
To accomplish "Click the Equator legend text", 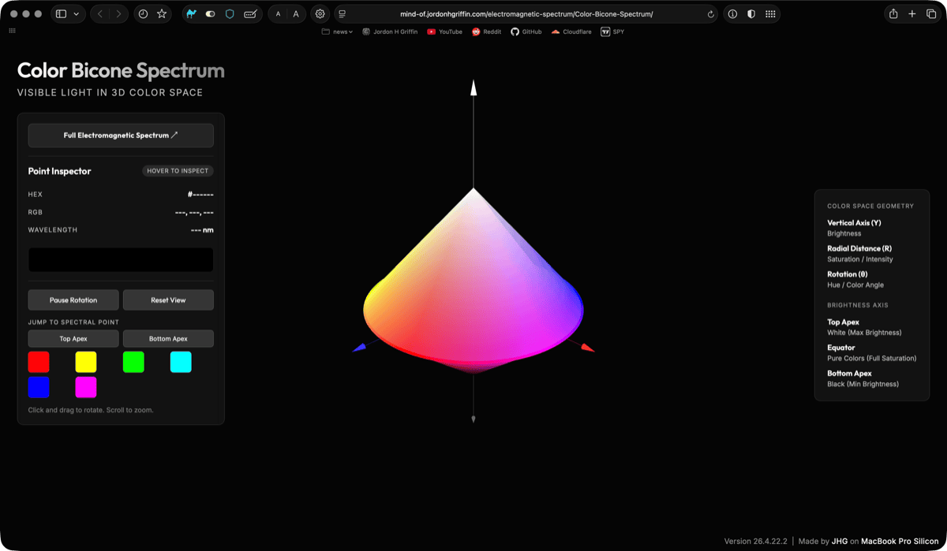I will tap(841, 348).
